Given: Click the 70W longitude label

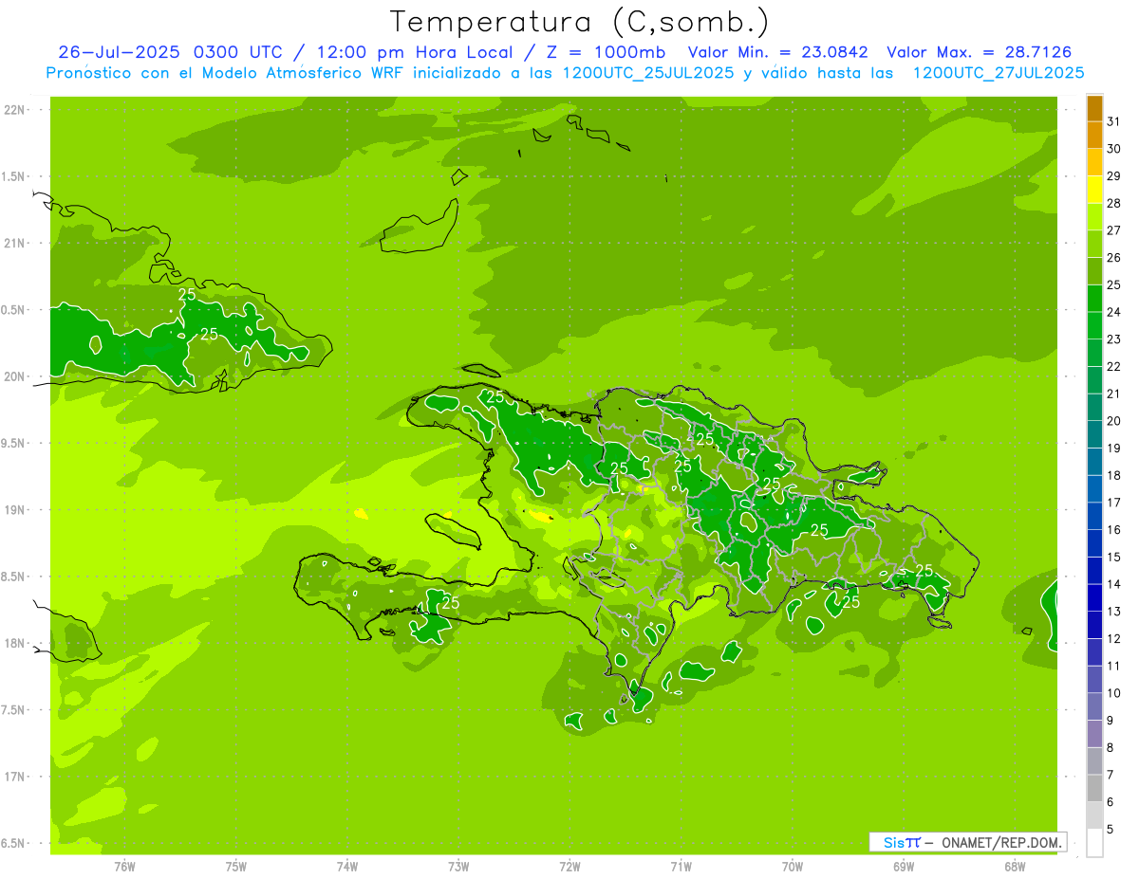Looking at the screenshot, I should [x=793, y=867].
